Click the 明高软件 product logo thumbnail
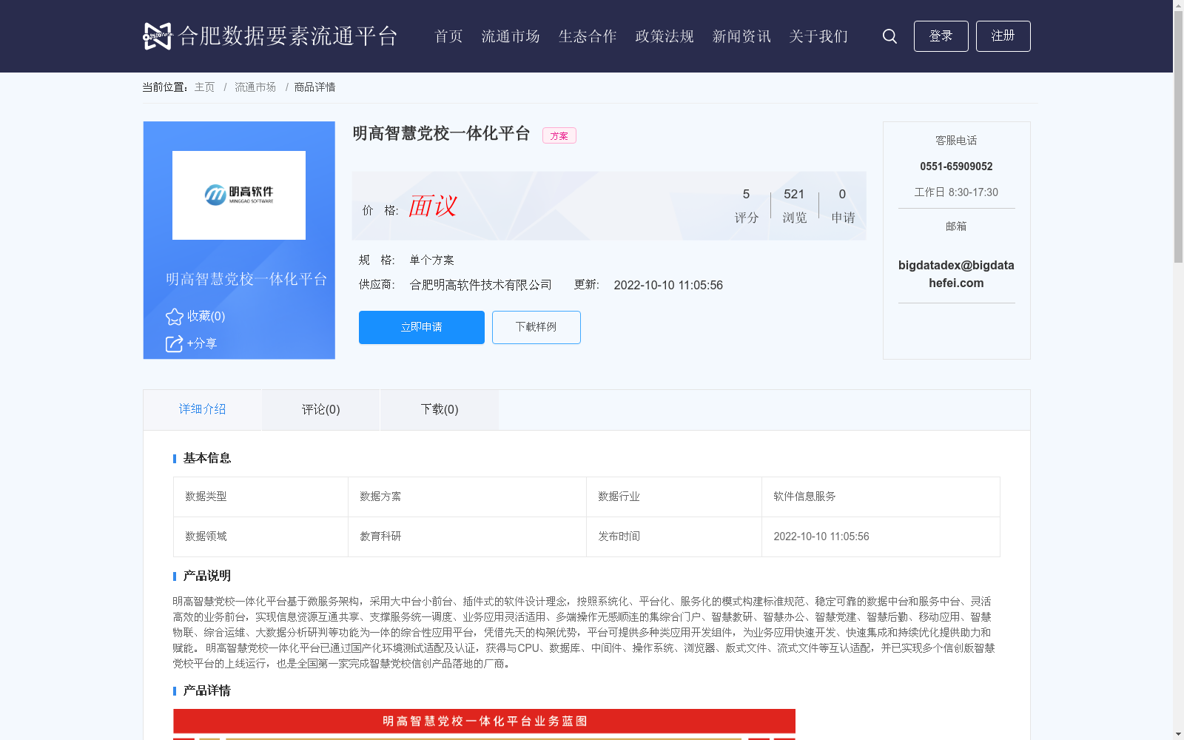The width and height of the screenshot is (1184, 740). 239,195
